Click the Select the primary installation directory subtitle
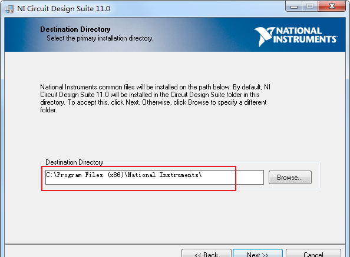The height and width of the screenshot is (257, 350). tap(100, 38)
